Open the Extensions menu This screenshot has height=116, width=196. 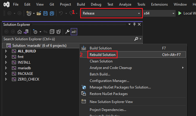coord(159,4)
